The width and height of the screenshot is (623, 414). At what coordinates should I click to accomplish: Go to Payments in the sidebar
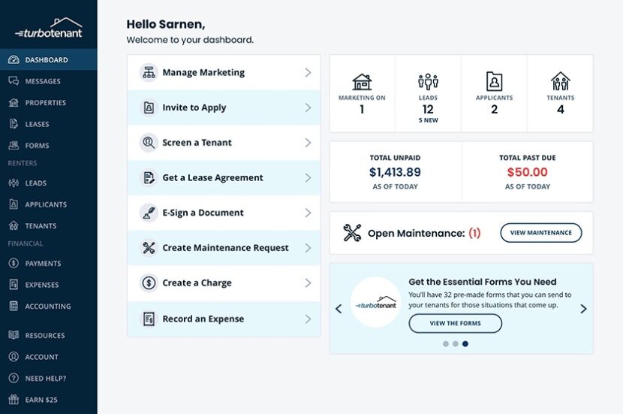coord(43,264)
